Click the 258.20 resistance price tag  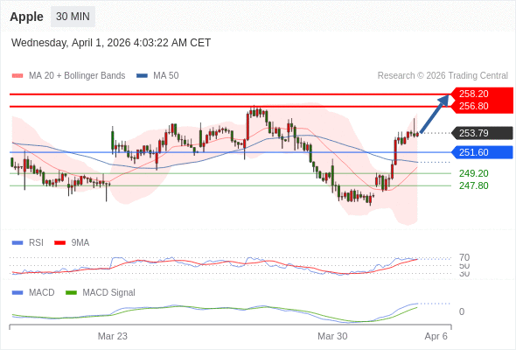click(482, 94)
